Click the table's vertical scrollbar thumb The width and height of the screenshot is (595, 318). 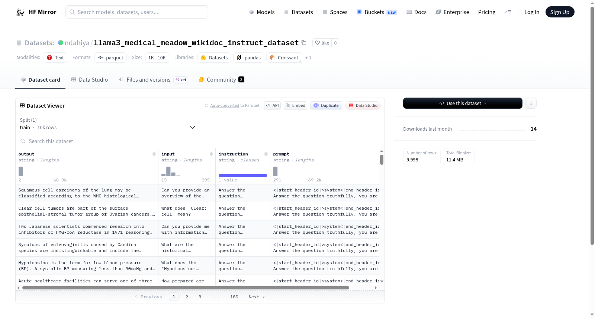pyautogui.click(x=382, y=160)
